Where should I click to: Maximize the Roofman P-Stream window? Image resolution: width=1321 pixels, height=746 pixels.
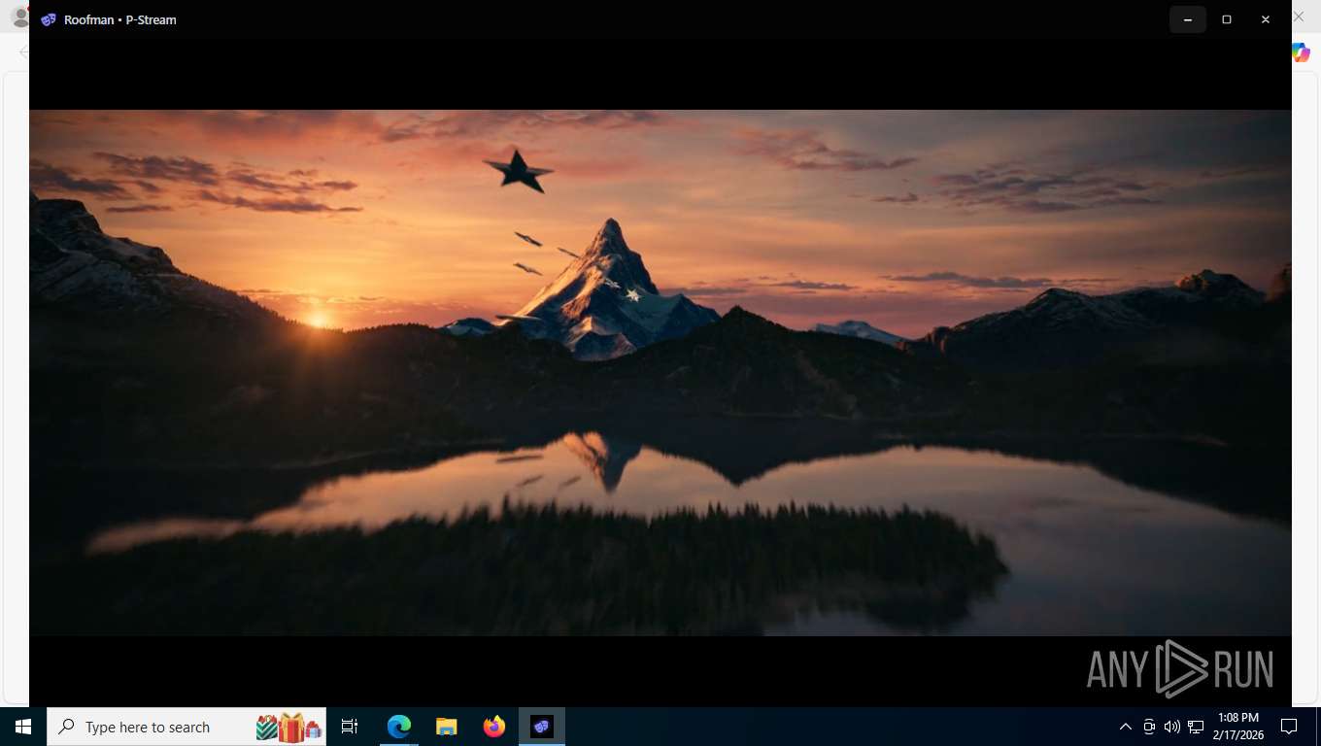click(x=1227, y=19)
